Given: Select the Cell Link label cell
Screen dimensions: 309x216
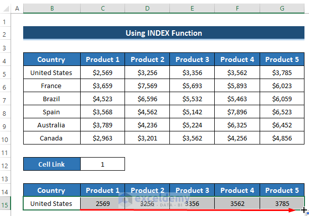Looking at the screenshot, I should coord(51,164).
